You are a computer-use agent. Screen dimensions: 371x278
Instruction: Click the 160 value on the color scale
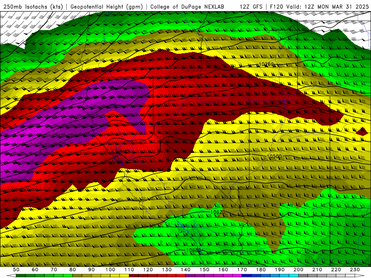[223, 270]
